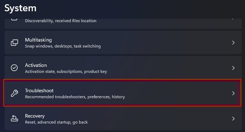Image resolution: width=245 pixels, height=132 pixels.
Task: Expand Multitasking using its right chevron
Action: (233, 43)
